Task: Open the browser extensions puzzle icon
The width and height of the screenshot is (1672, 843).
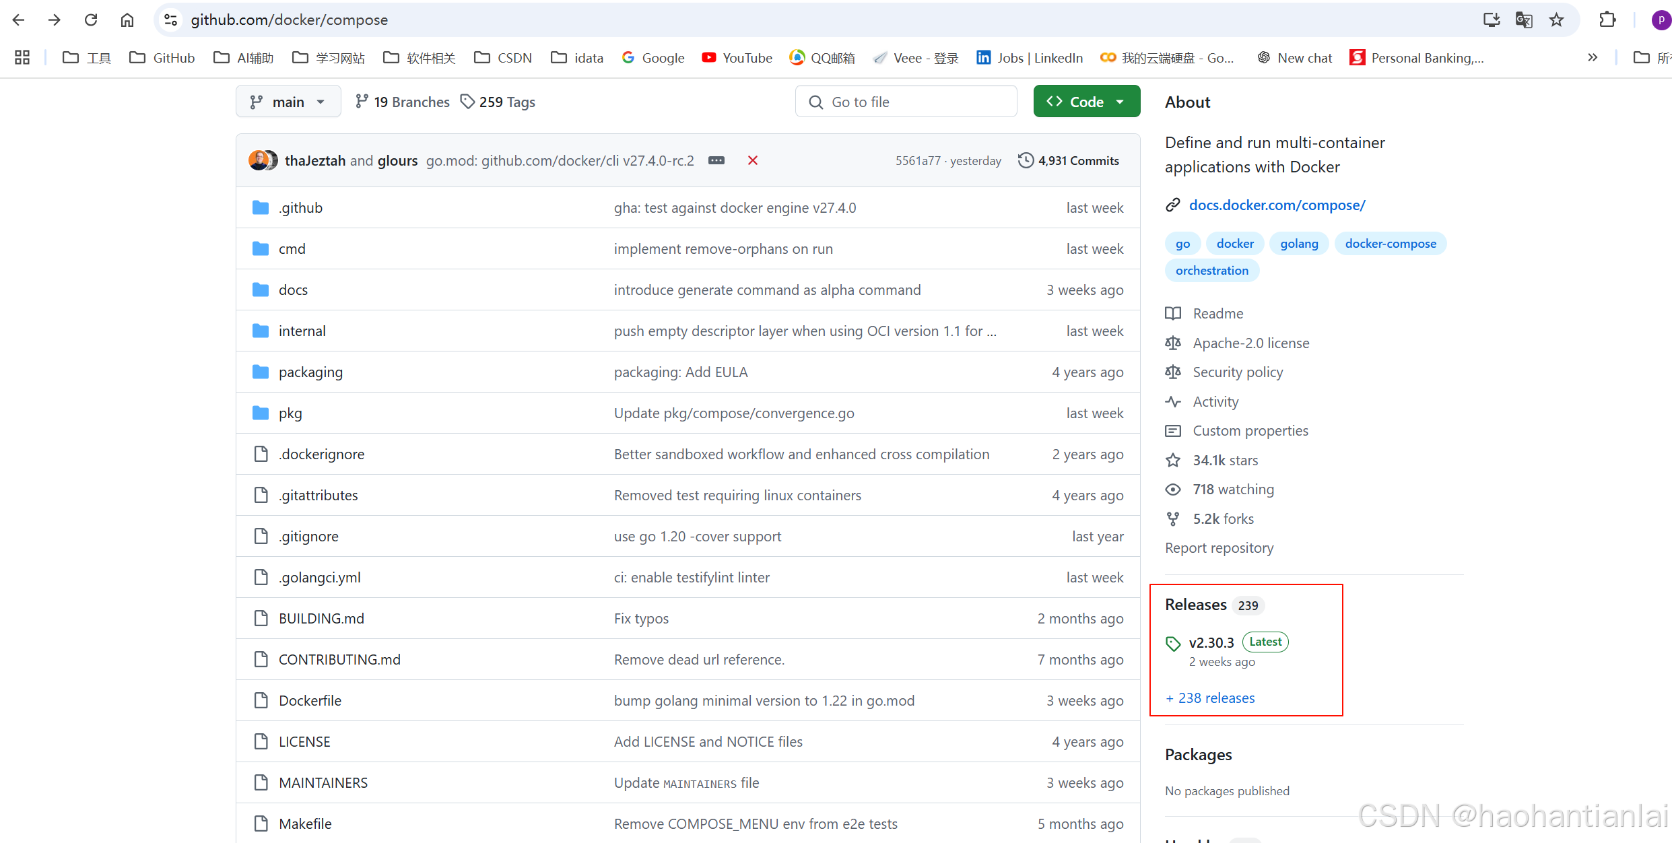Action: (1608, 20)
